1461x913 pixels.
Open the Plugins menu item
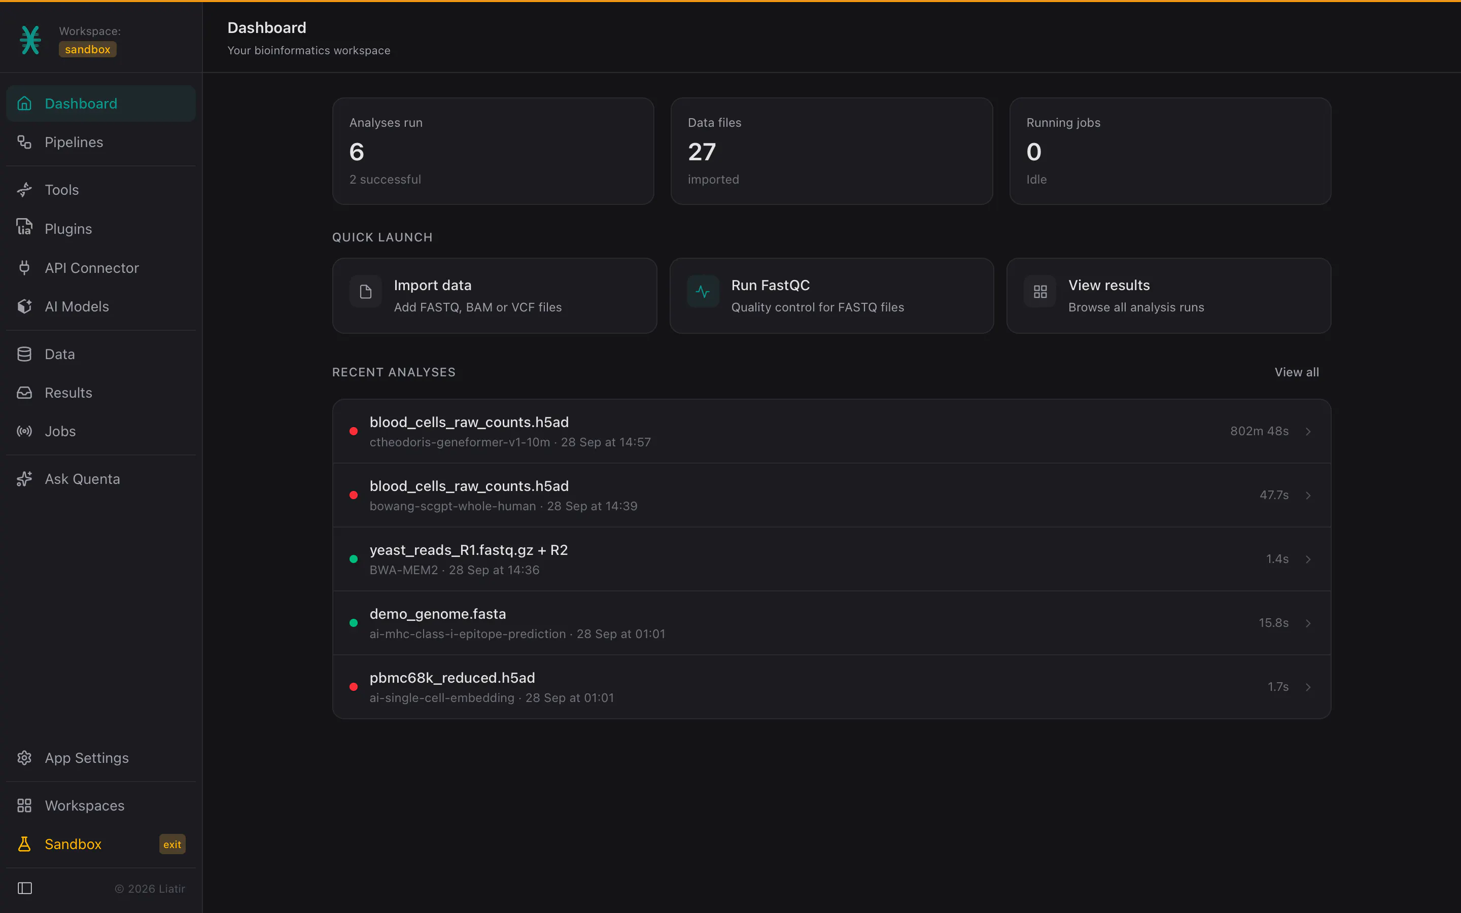[101, 229]
